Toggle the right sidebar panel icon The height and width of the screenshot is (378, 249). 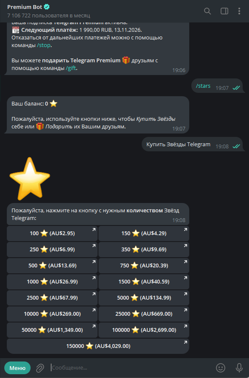[x=224, y=11]
